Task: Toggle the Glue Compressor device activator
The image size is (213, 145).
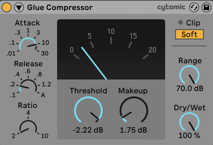Action: (7, 7)
